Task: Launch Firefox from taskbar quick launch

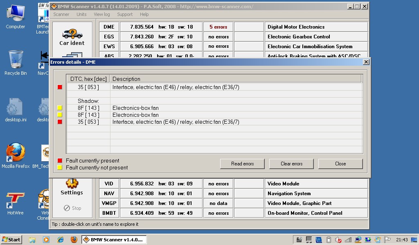Action: pos(74,239)
